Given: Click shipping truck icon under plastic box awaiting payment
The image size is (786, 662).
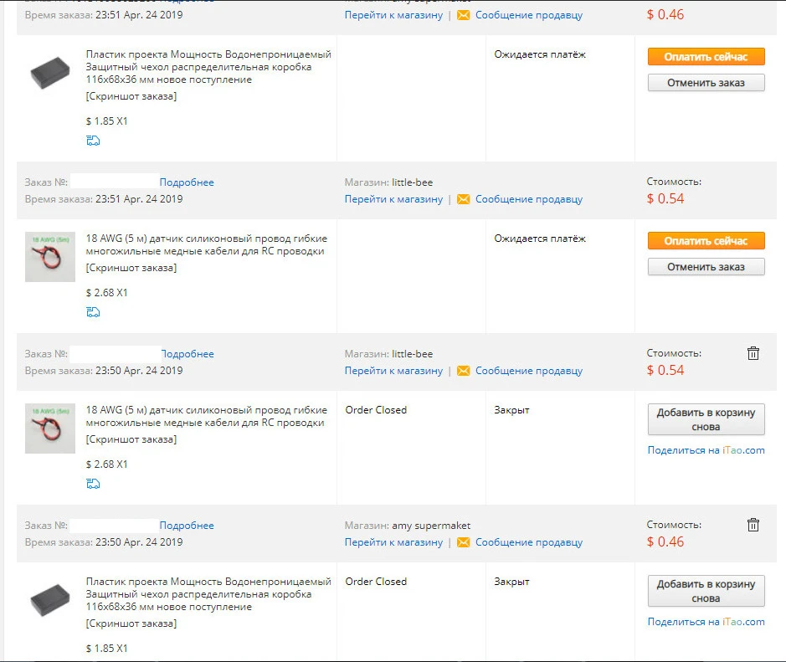Looking at the screenshot, I should tap(93, 141).
